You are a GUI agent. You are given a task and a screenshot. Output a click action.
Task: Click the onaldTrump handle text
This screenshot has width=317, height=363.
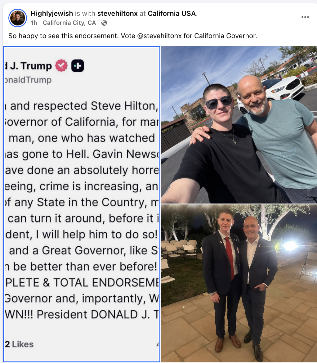click(28, 80)
